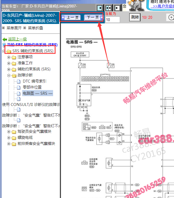Open the 零部件位置 page
The image size is (174, 198).
click(x=32, y=87)
